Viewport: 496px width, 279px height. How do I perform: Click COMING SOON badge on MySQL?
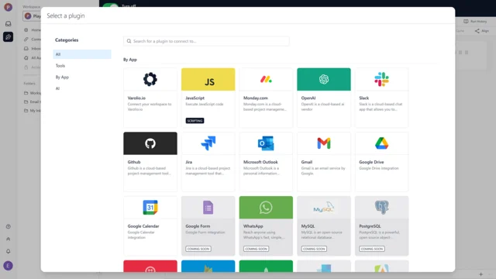tap(314, 249)
